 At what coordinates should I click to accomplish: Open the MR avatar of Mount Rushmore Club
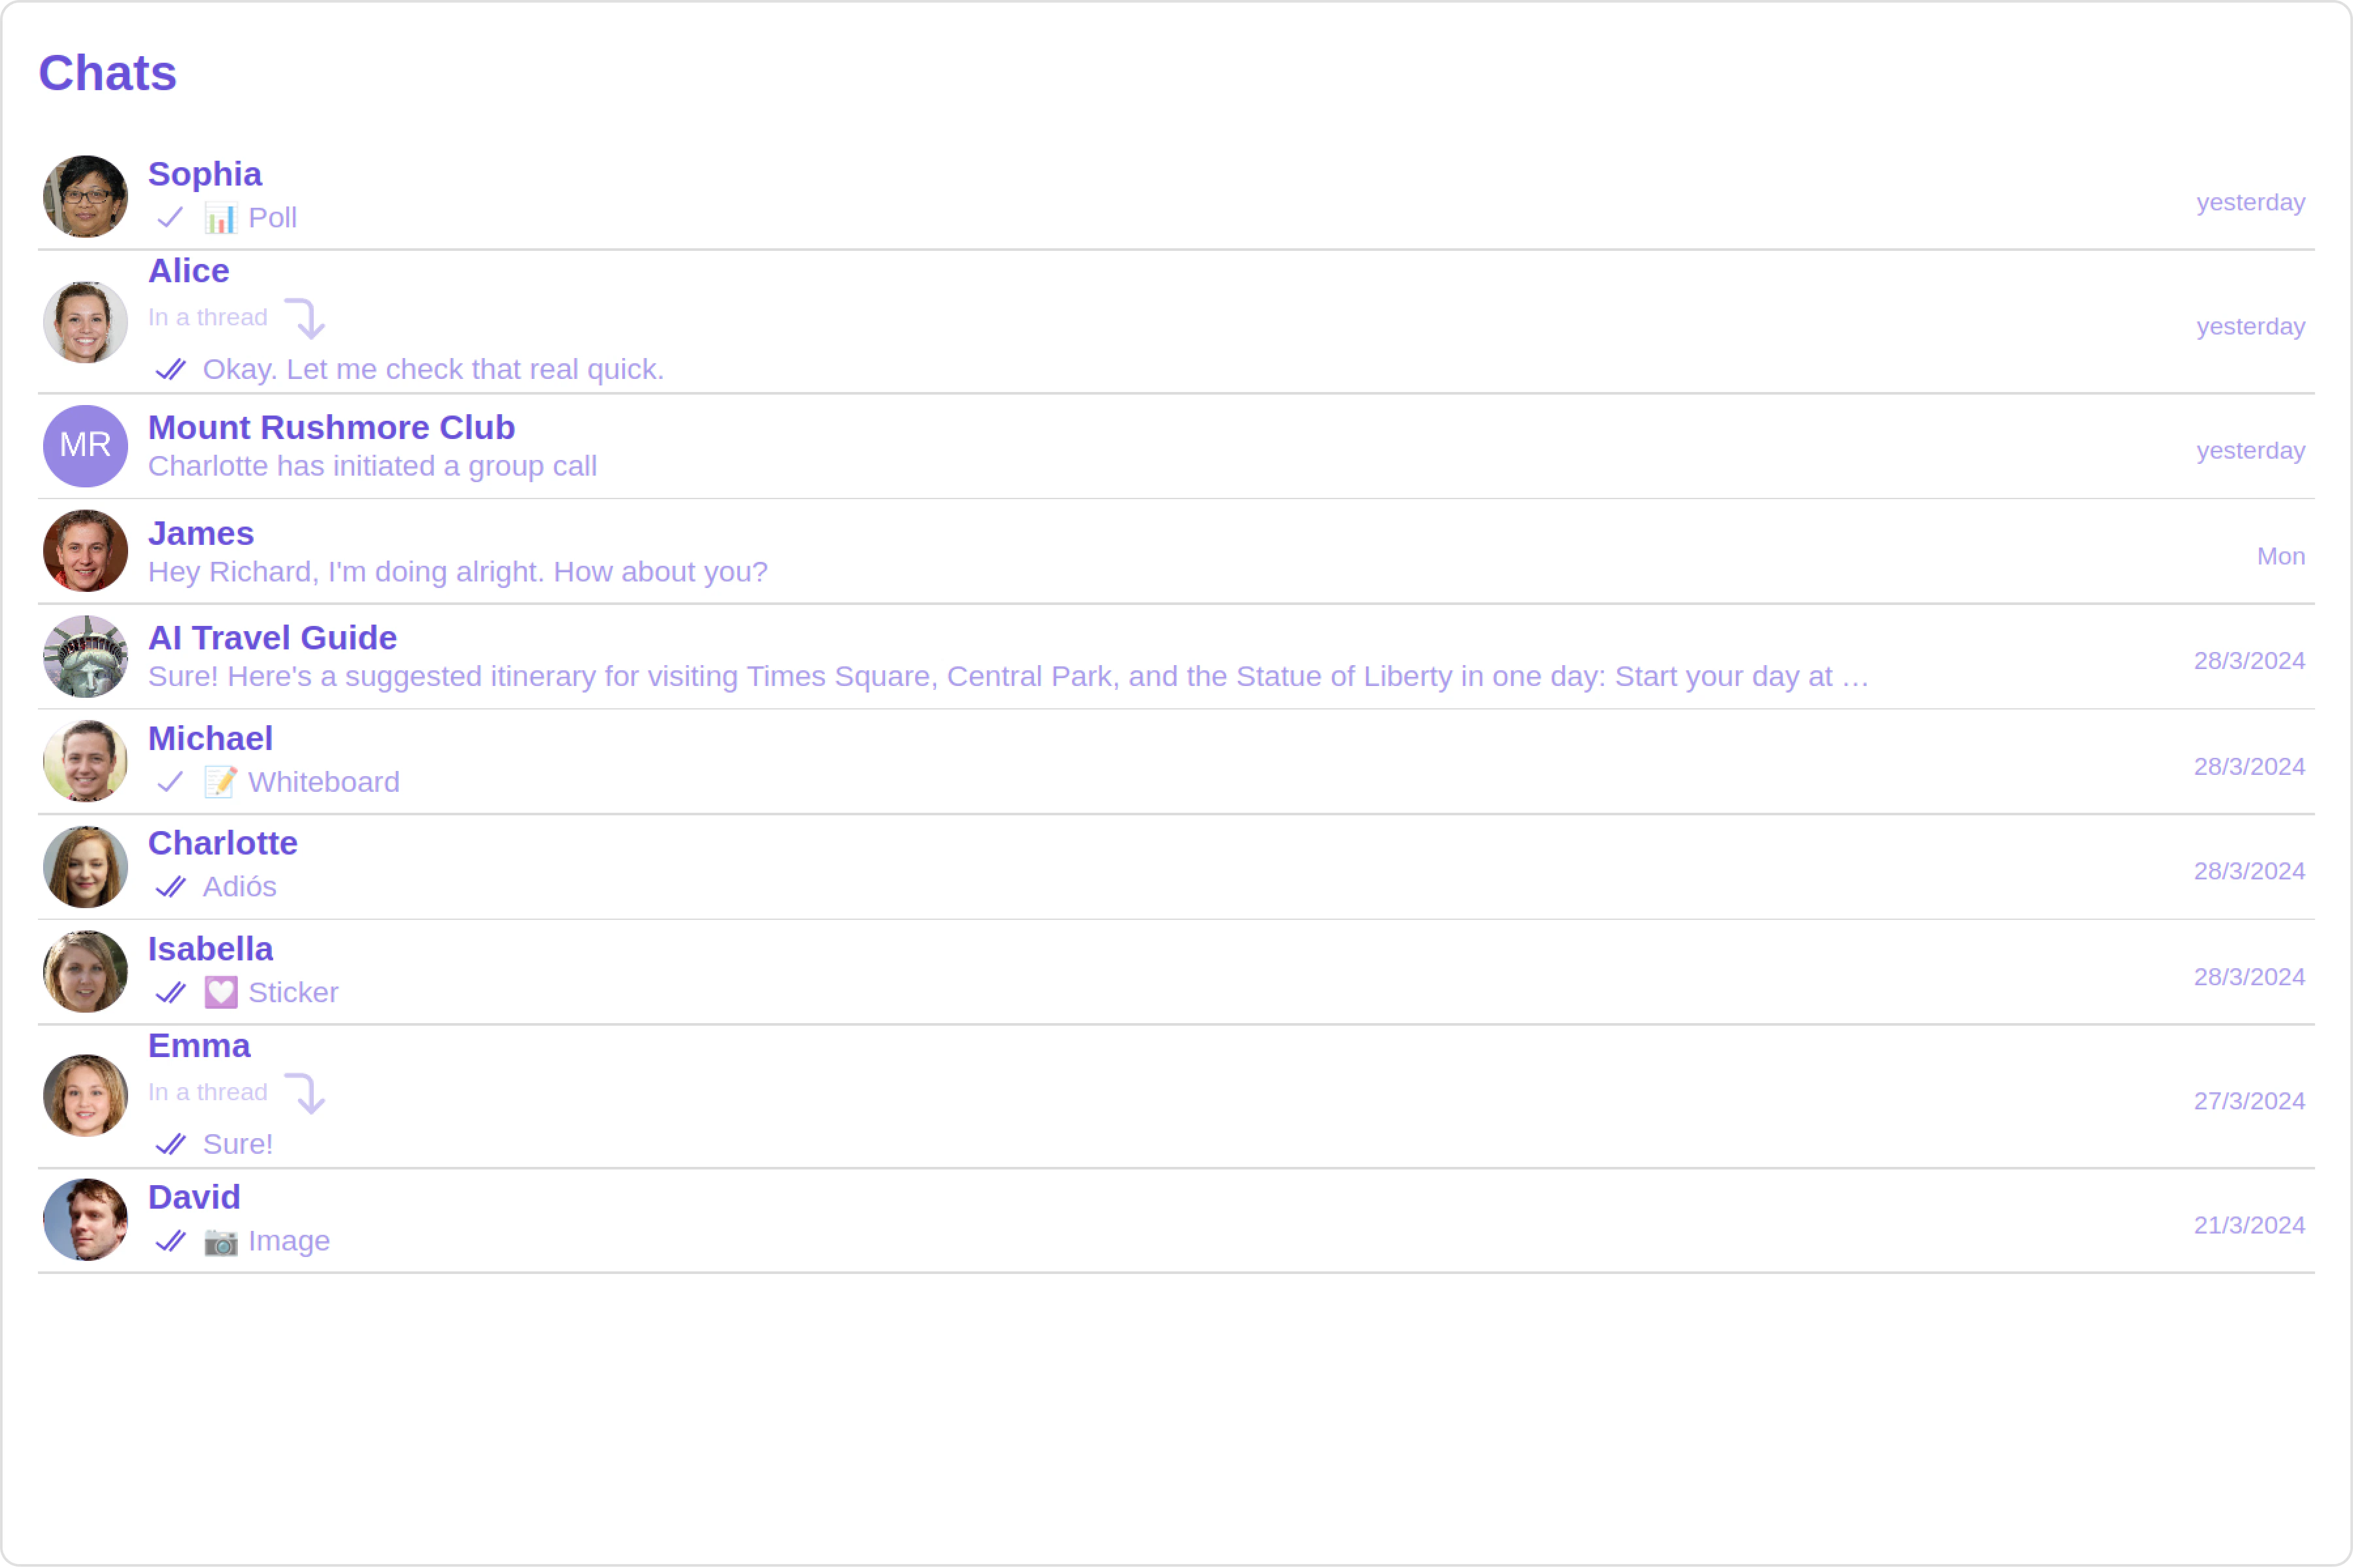pos(85,446)
